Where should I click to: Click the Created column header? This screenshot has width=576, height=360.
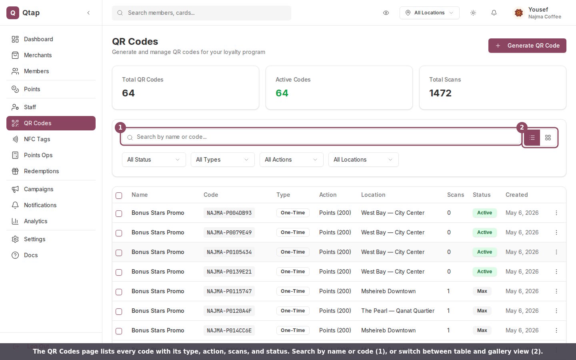click(x=516, y=195)
